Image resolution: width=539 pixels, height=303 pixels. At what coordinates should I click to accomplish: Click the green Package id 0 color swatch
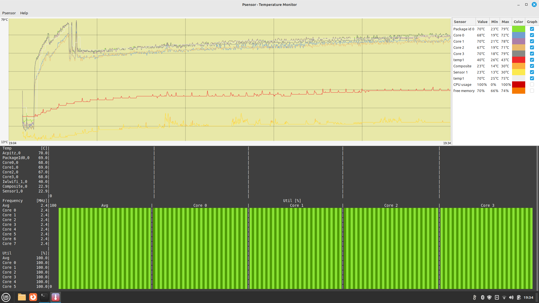[x=518, y=29]
